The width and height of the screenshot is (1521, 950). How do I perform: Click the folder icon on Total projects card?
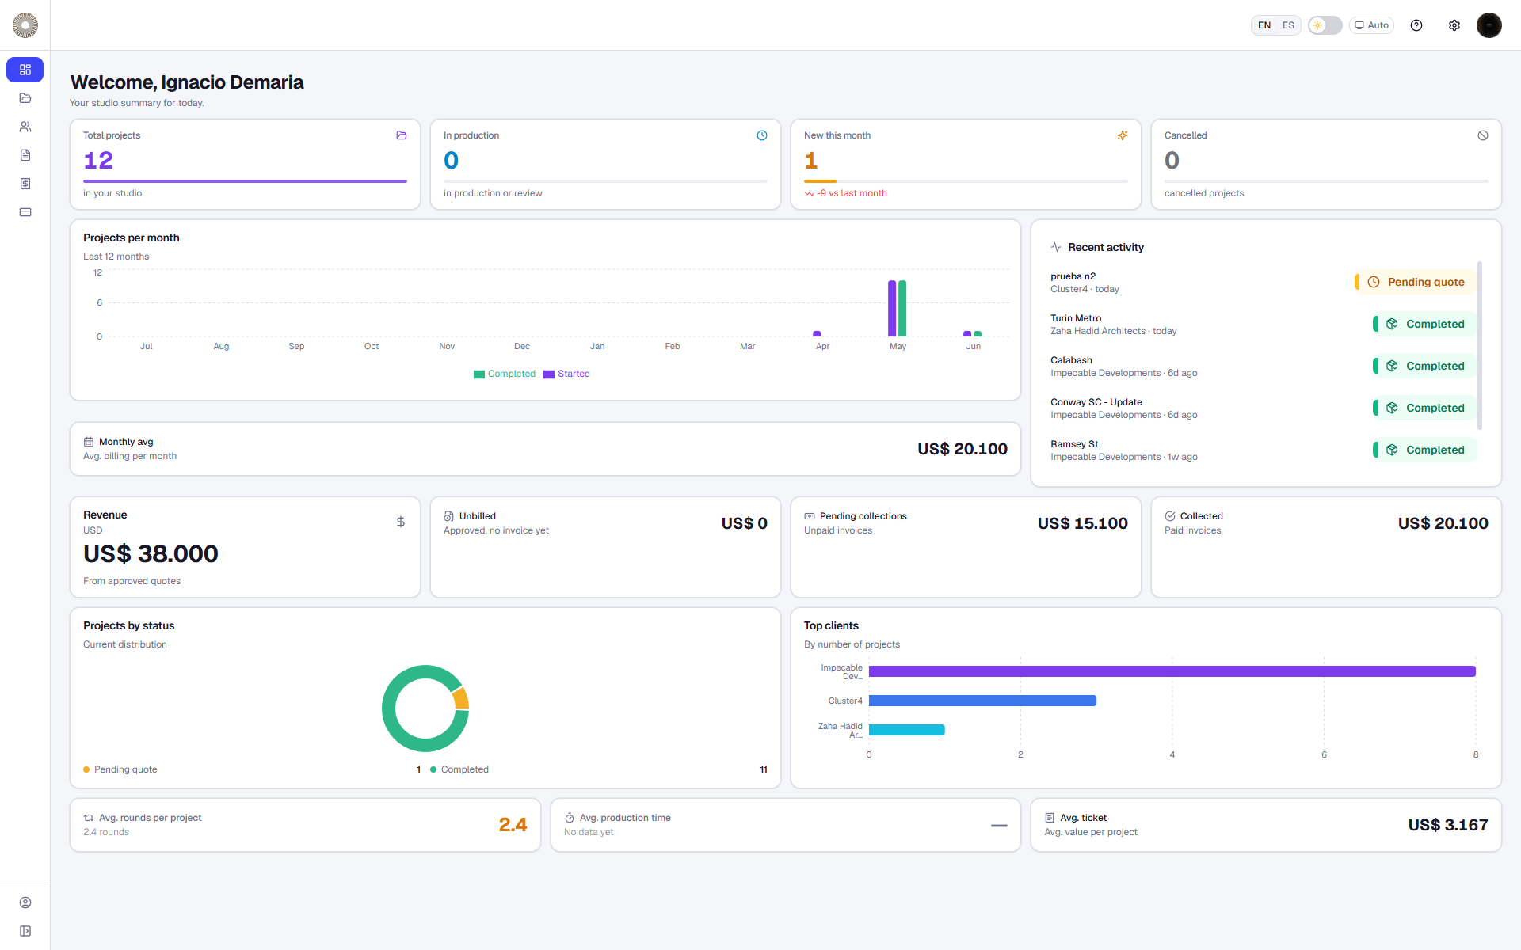point(402,135)
